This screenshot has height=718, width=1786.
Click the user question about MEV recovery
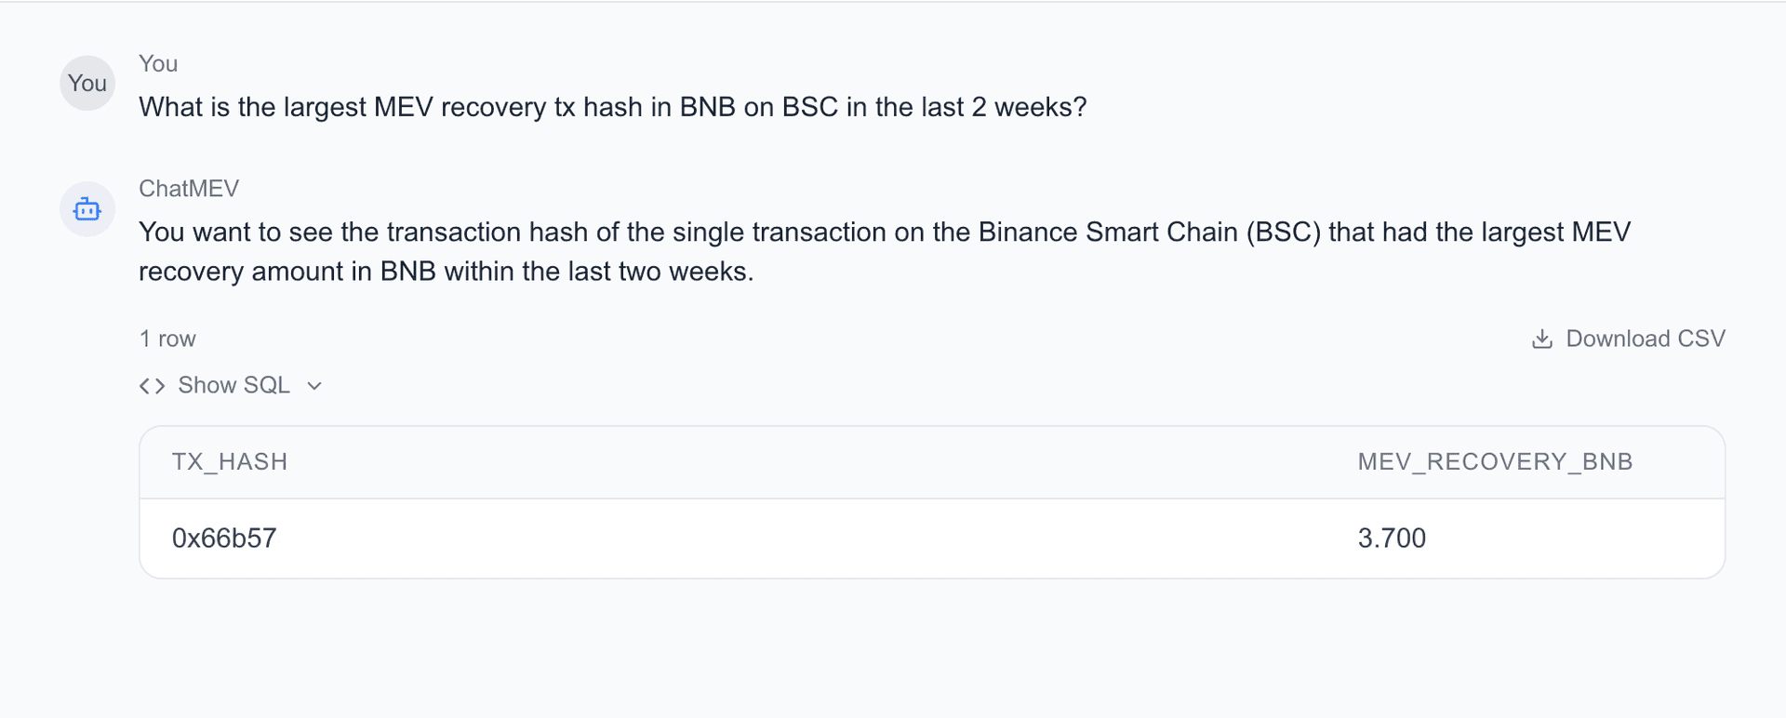pos(612,108)
